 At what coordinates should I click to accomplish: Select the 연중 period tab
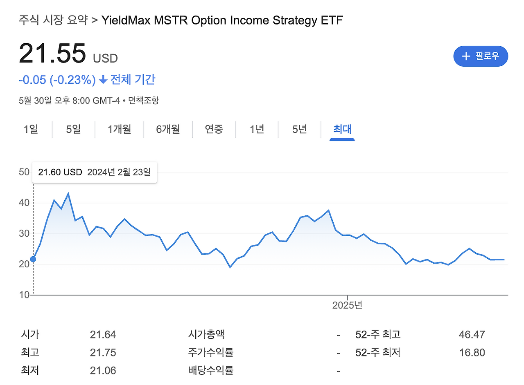coord(214,129)
